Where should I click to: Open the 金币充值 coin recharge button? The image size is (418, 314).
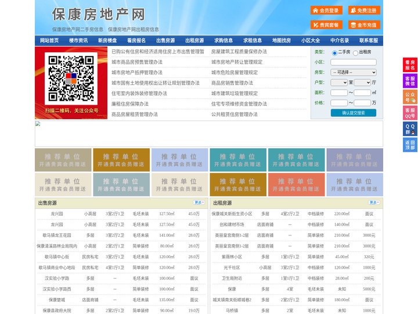point(364,25)
